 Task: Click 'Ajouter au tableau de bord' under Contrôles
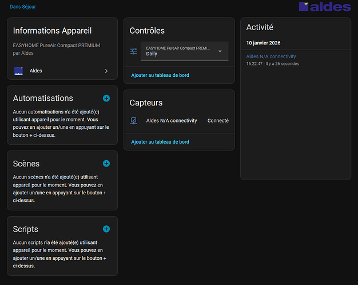click(x=160, y=75)
